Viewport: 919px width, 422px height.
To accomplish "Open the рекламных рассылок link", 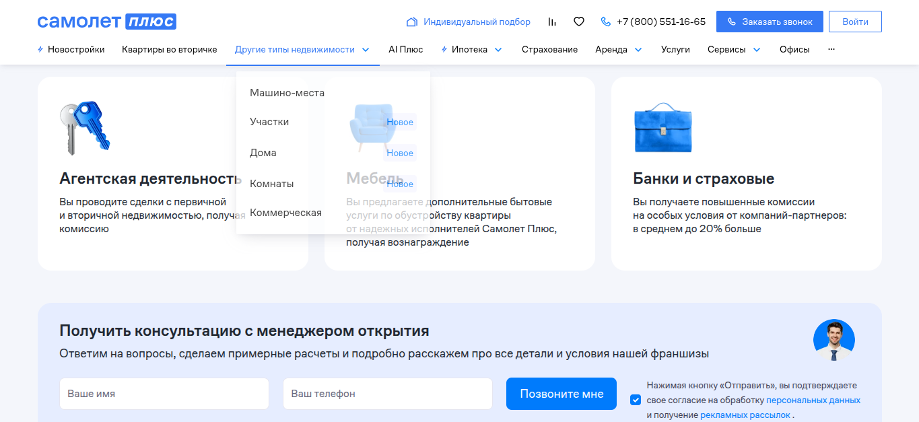I will 745,415.
